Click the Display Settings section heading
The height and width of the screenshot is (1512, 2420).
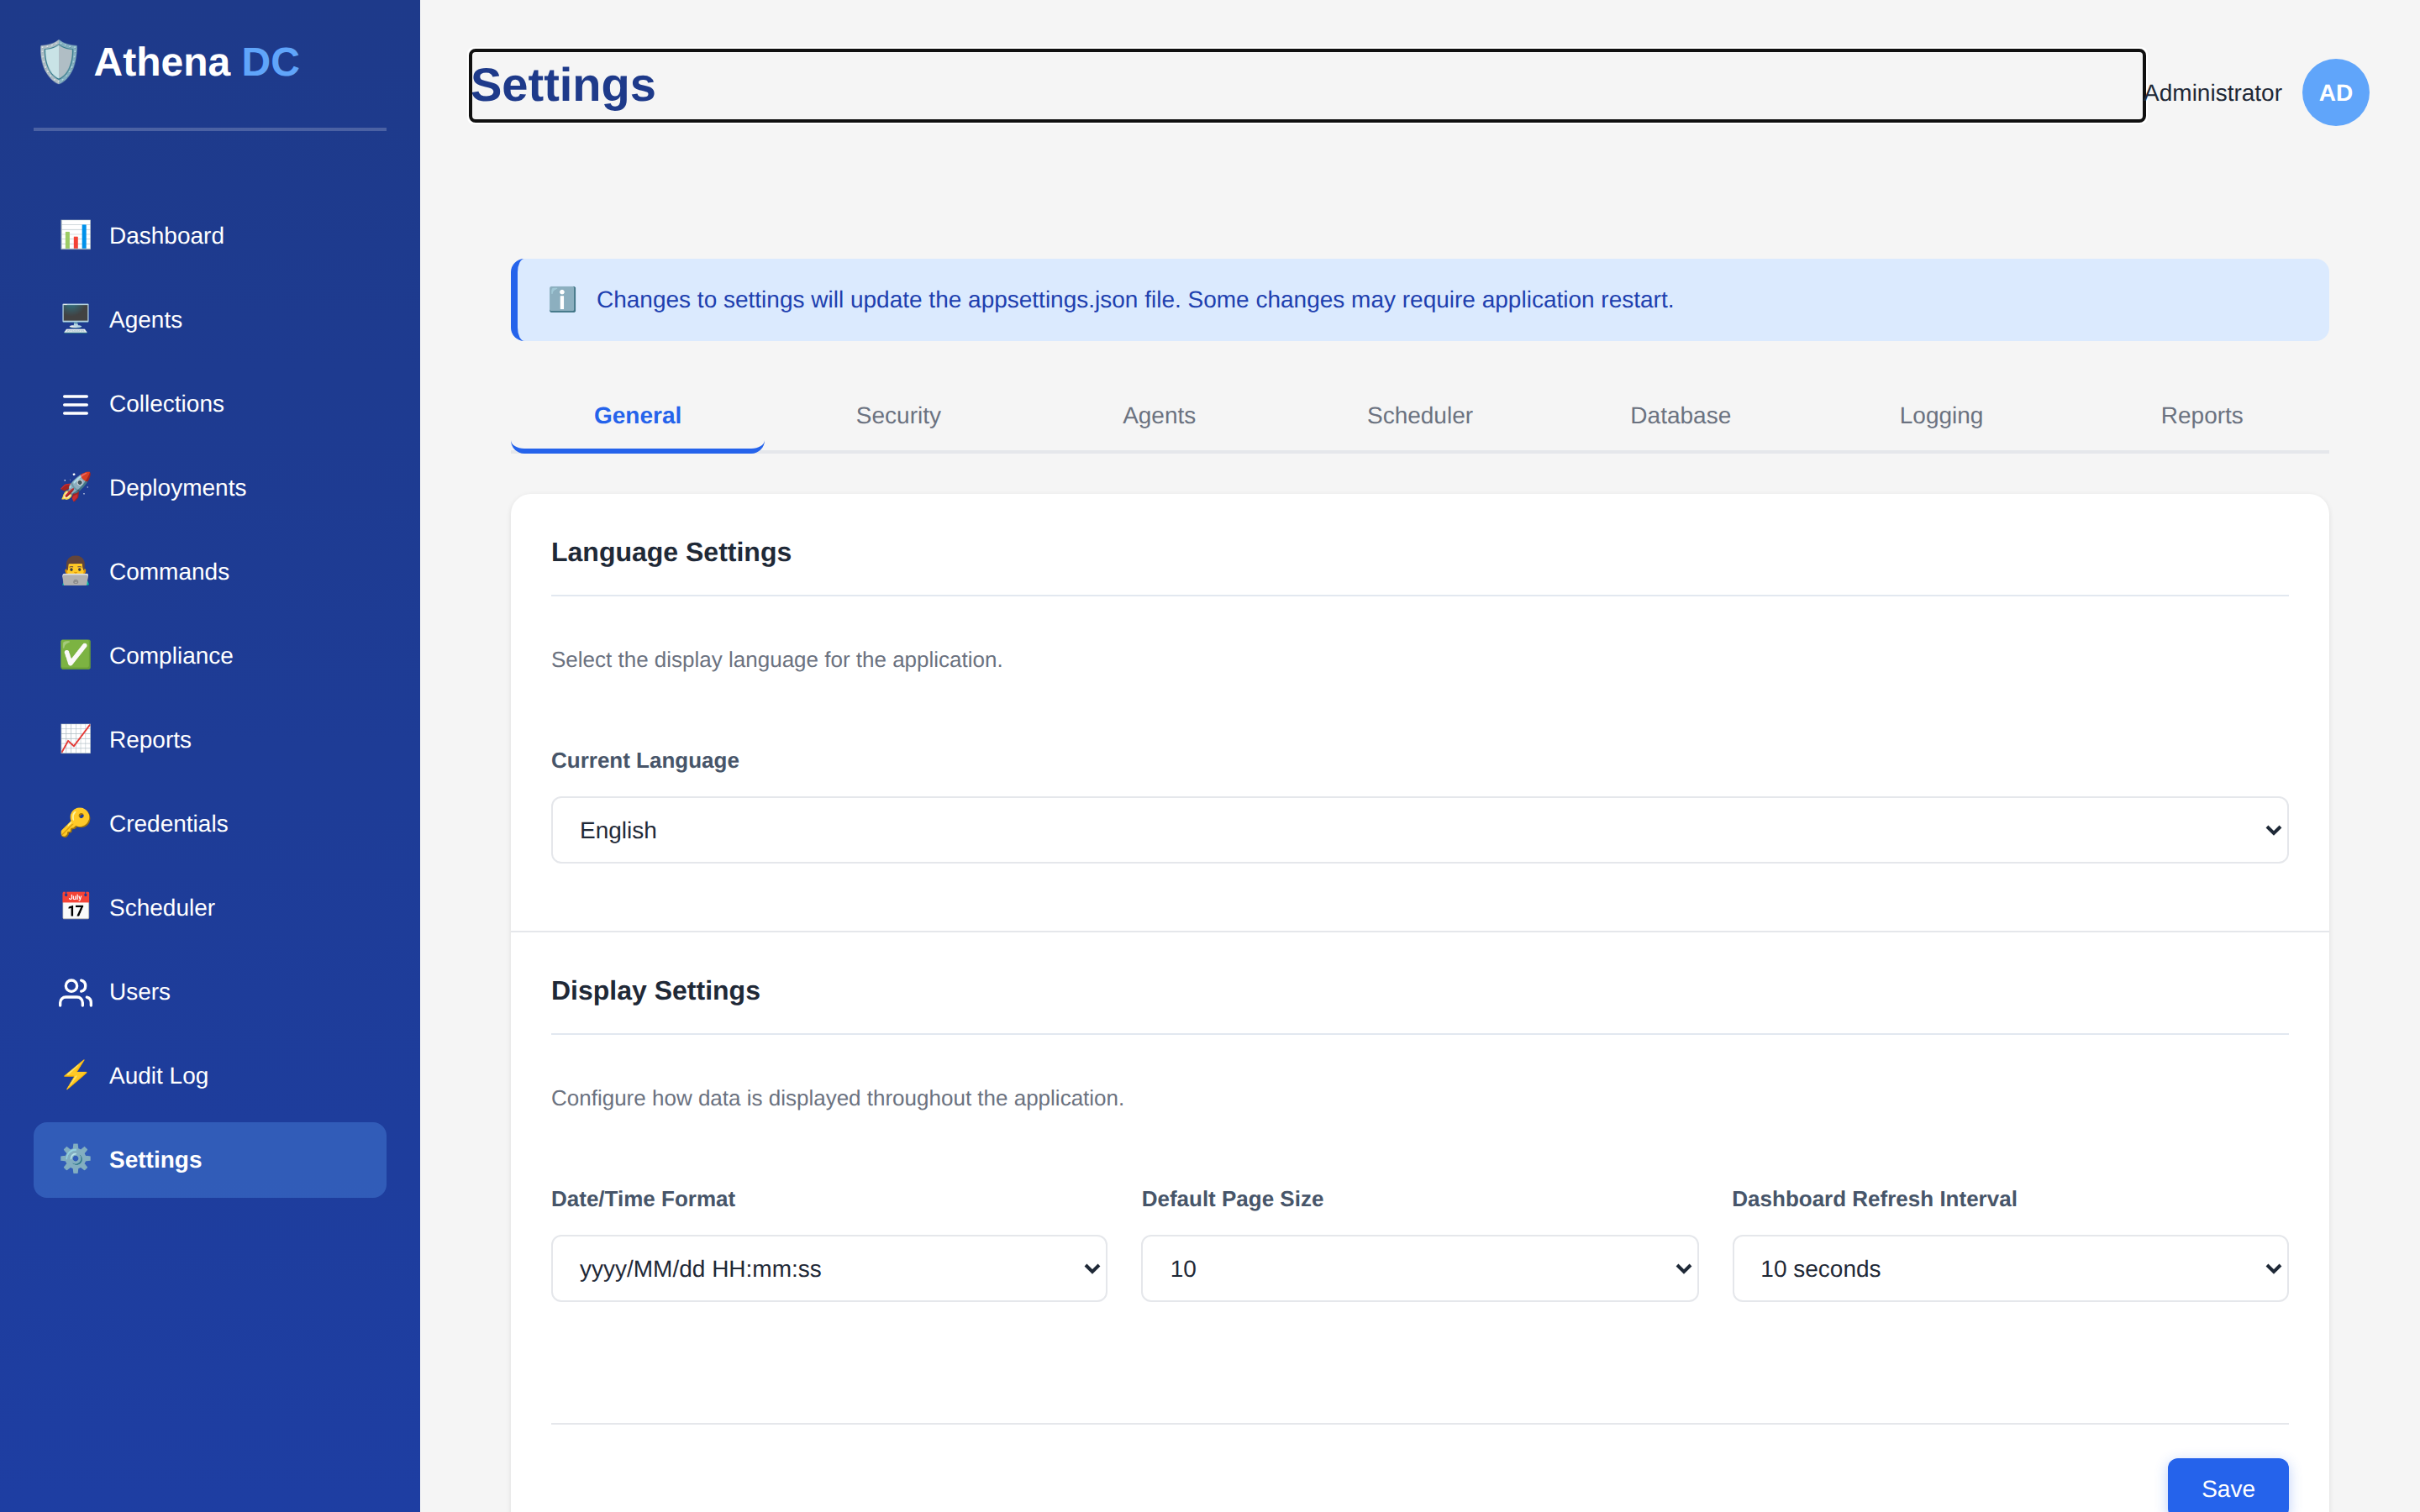point(655,990)
